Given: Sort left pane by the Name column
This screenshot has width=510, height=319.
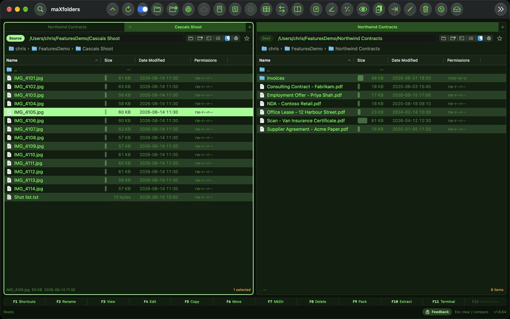Looking at the screenshot, I should coord(52,60).
